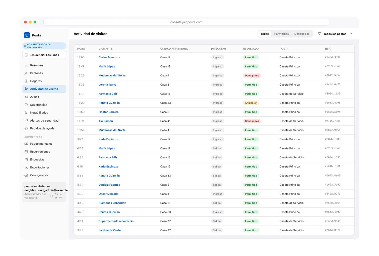Open visitor Tío Ramón

106,121
